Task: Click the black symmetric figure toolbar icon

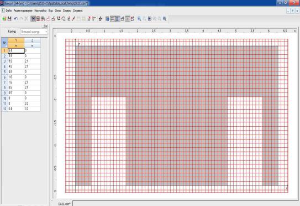Action: [x=100, y=19]
